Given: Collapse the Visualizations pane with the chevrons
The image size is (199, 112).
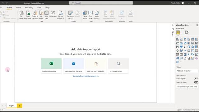Looking at the screenshot, I should coord(197,25).
